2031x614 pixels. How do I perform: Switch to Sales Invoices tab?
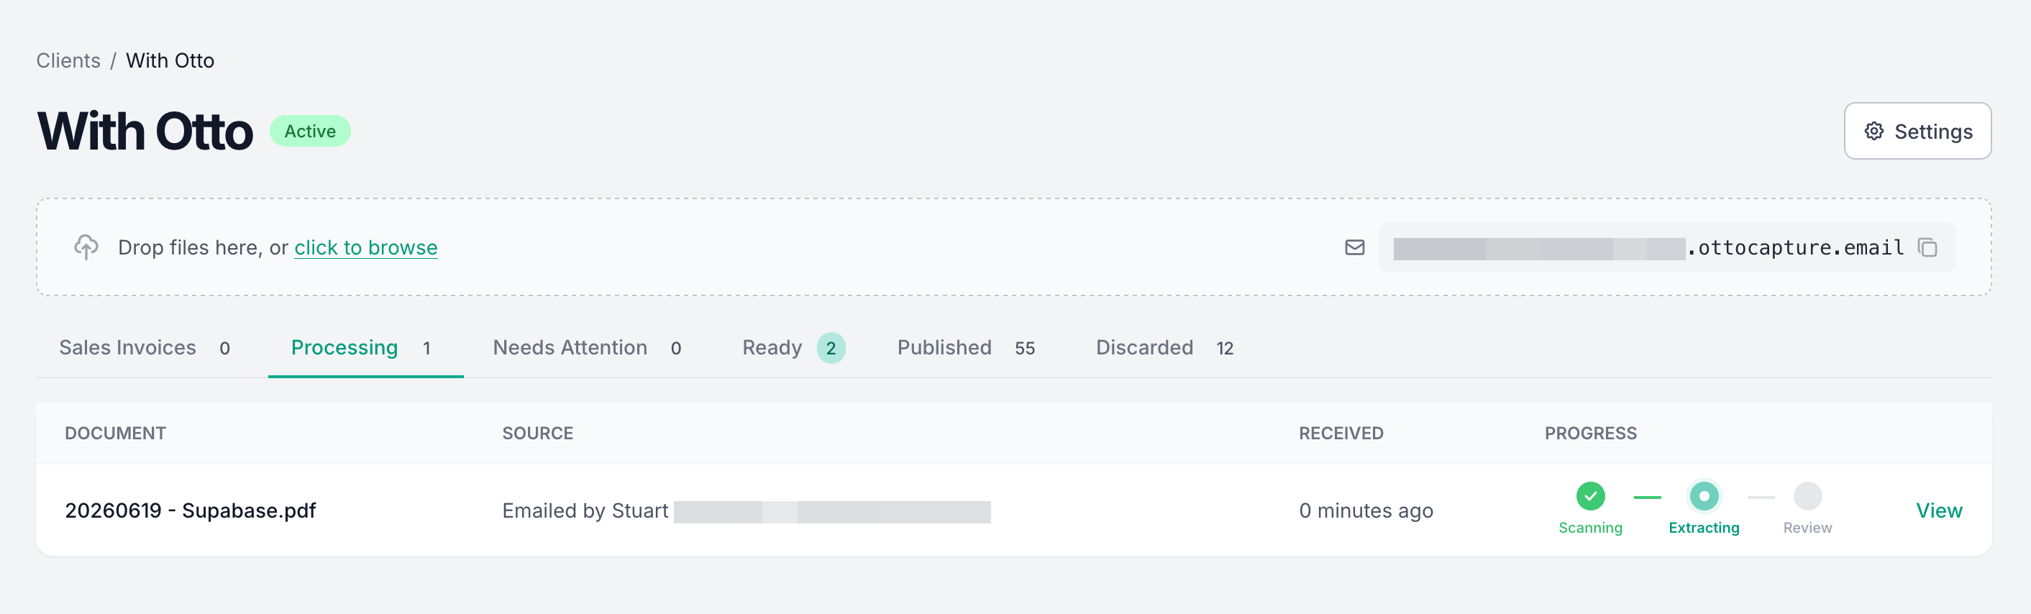[x=145, y=347]
